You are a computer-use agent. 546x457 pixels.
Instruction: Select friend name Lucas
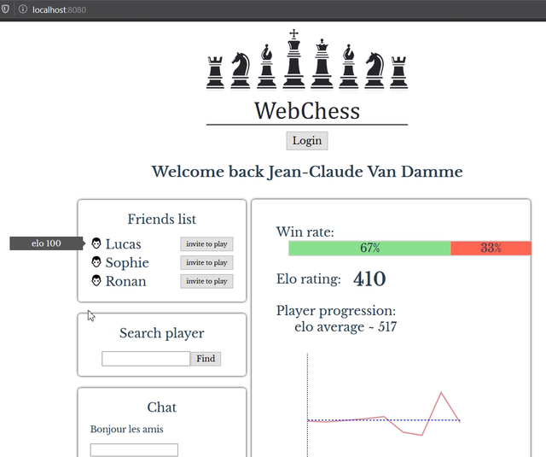[x=123, y=244]
